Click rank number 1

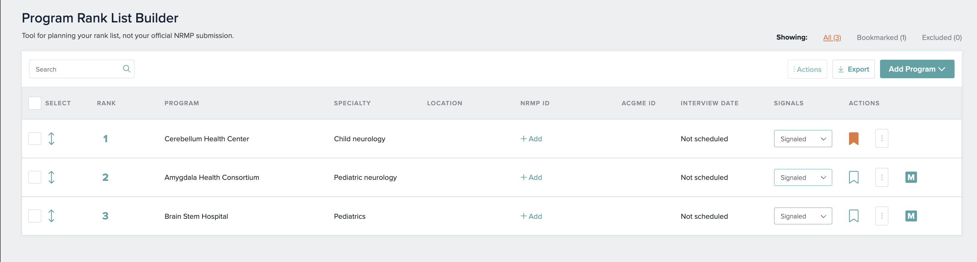click(x=106, y=139)
